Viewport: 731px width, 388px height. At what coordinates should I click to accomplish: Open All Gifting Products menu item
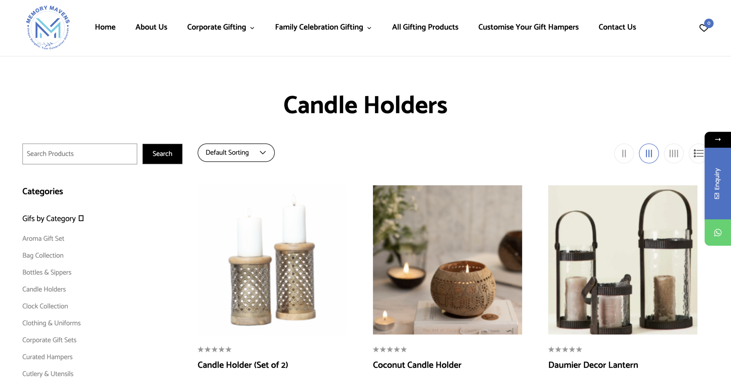(425, 27)
